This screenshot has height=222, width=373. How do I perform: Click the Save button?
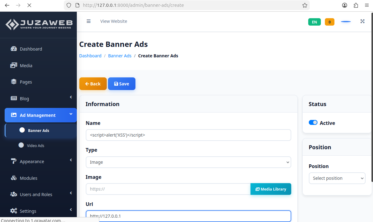(x=122, y=84)
